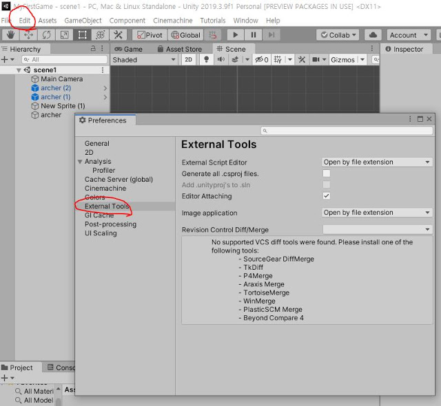The image size is (441, 406).
Task: Open Hierarchy panel options menu
Action: [103, 49]
